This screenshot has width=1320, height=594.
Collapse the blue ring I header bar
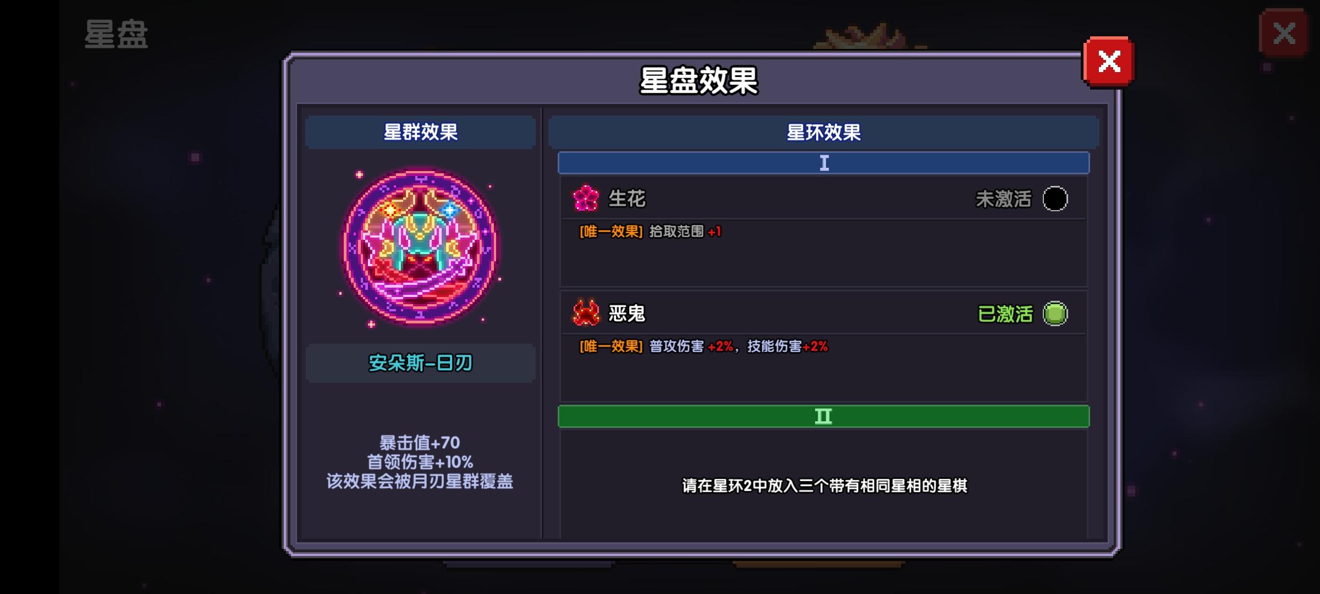[x=823, y=163]
